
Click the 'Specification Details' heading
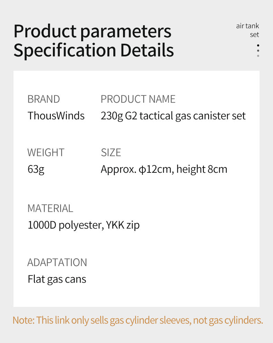(94, 50)
